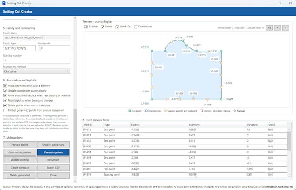The width and height of the screenshot is (296, 190).
Task: Zoom in with the plus button
Action: tap(277, 28)
